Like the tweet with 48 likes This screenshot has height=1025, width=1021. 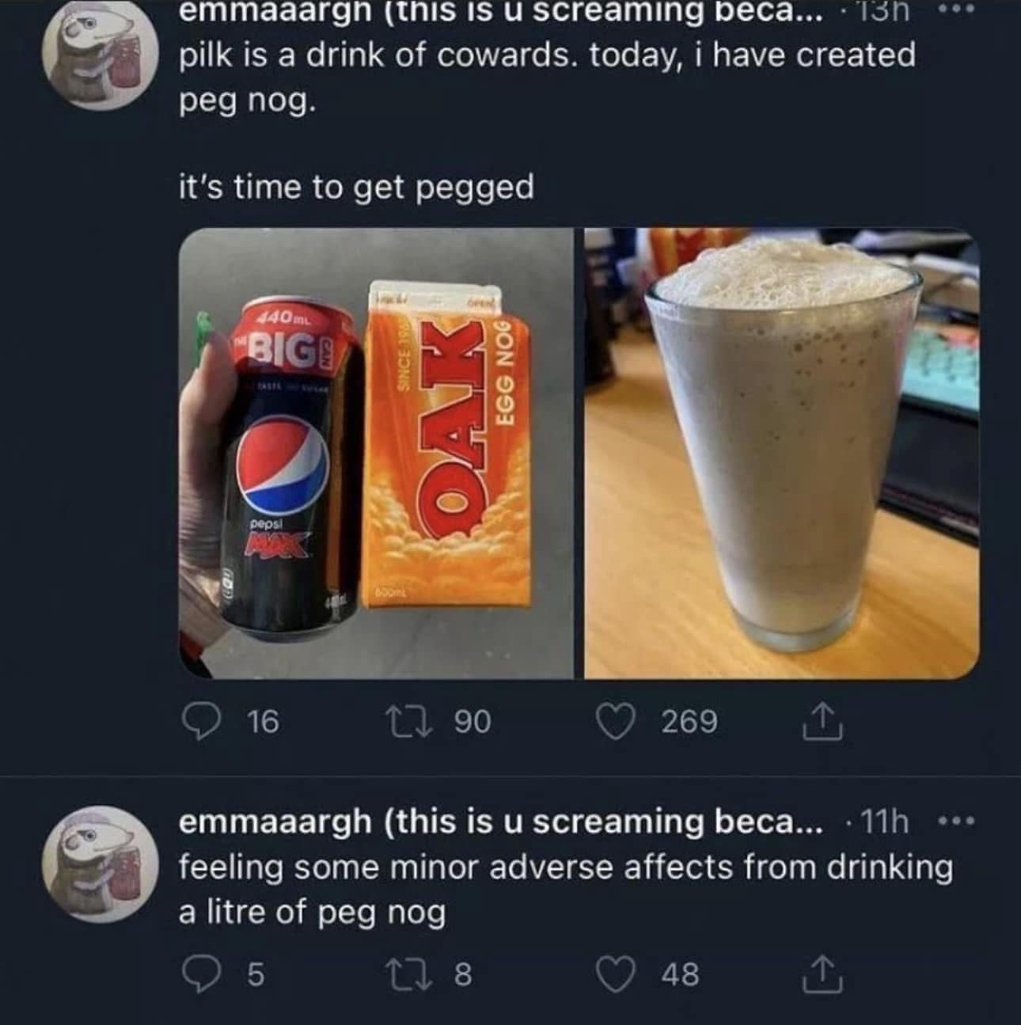[x=619, y=974]
